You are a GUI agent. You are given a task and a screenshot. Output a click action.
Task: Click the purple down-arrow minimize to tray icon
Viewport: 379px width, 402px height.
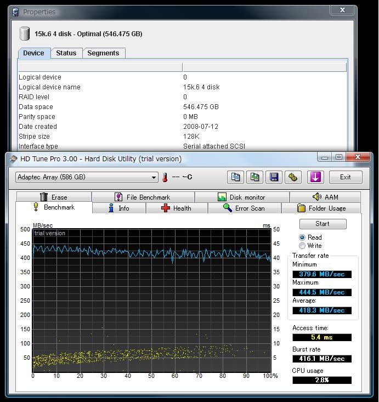pos(315,177)
